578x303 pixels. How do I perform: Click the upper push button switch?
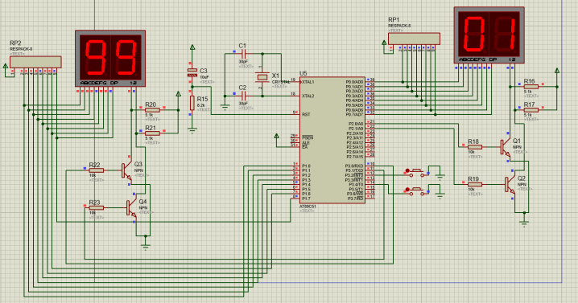point(418,171)
